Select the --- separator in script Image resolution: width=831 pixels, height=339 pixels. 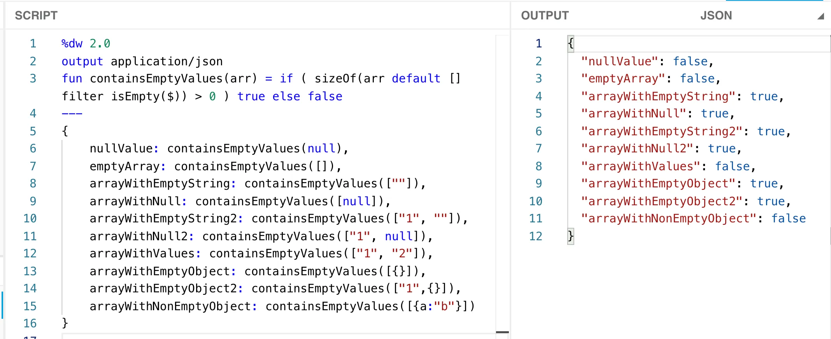tap(72, 114)
